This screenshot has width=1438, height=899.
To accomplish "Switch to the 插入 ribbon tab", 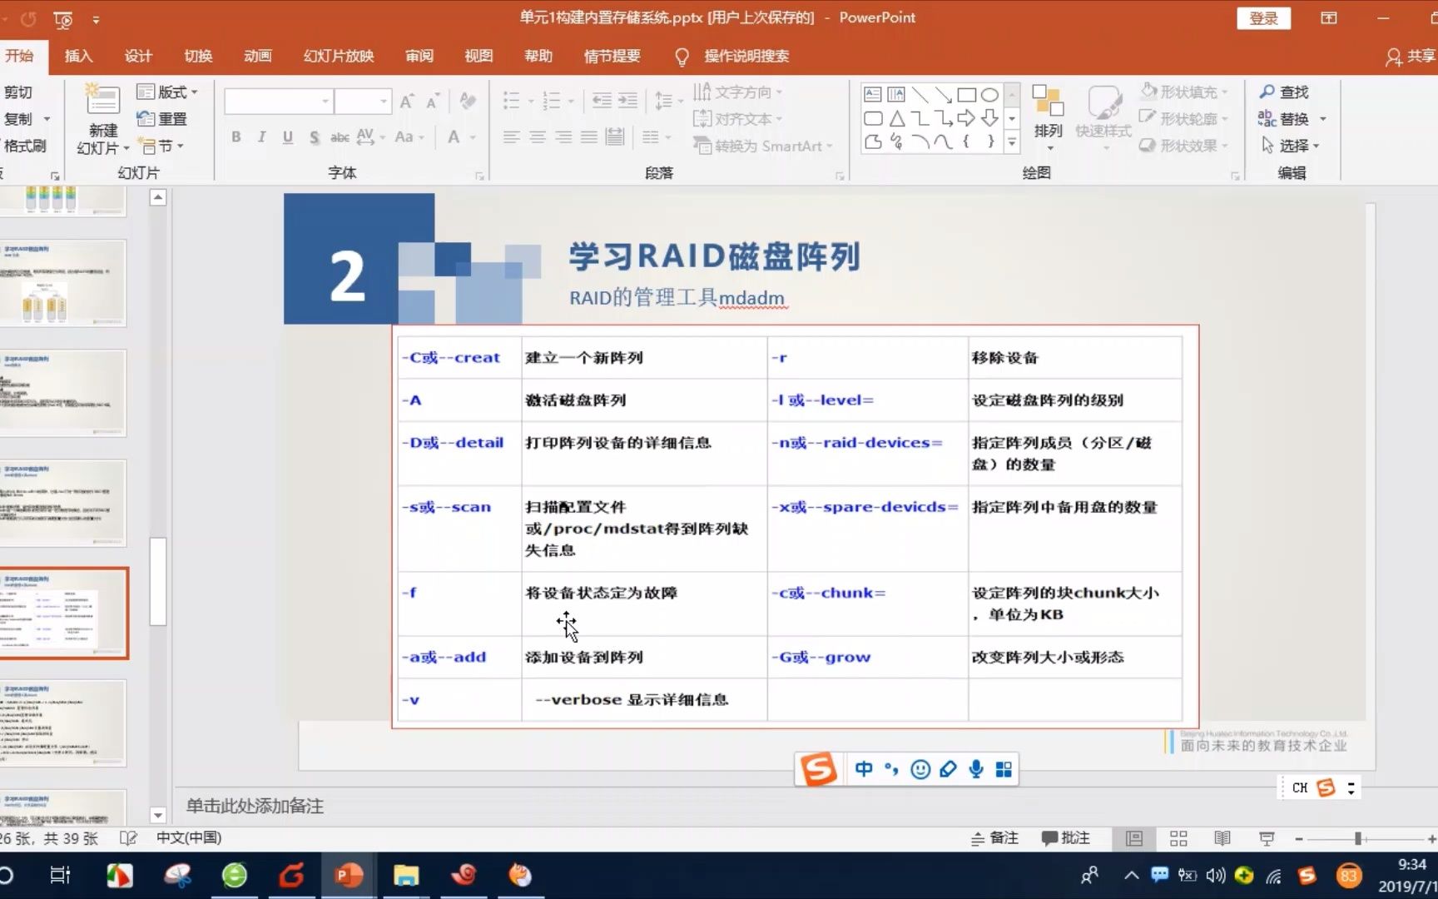I will pyautogui.click(x=77, y=56).
